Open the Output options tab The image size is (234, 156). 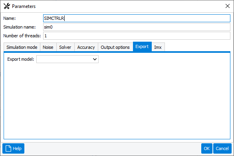pyautogui.click(x=115, y=47)
